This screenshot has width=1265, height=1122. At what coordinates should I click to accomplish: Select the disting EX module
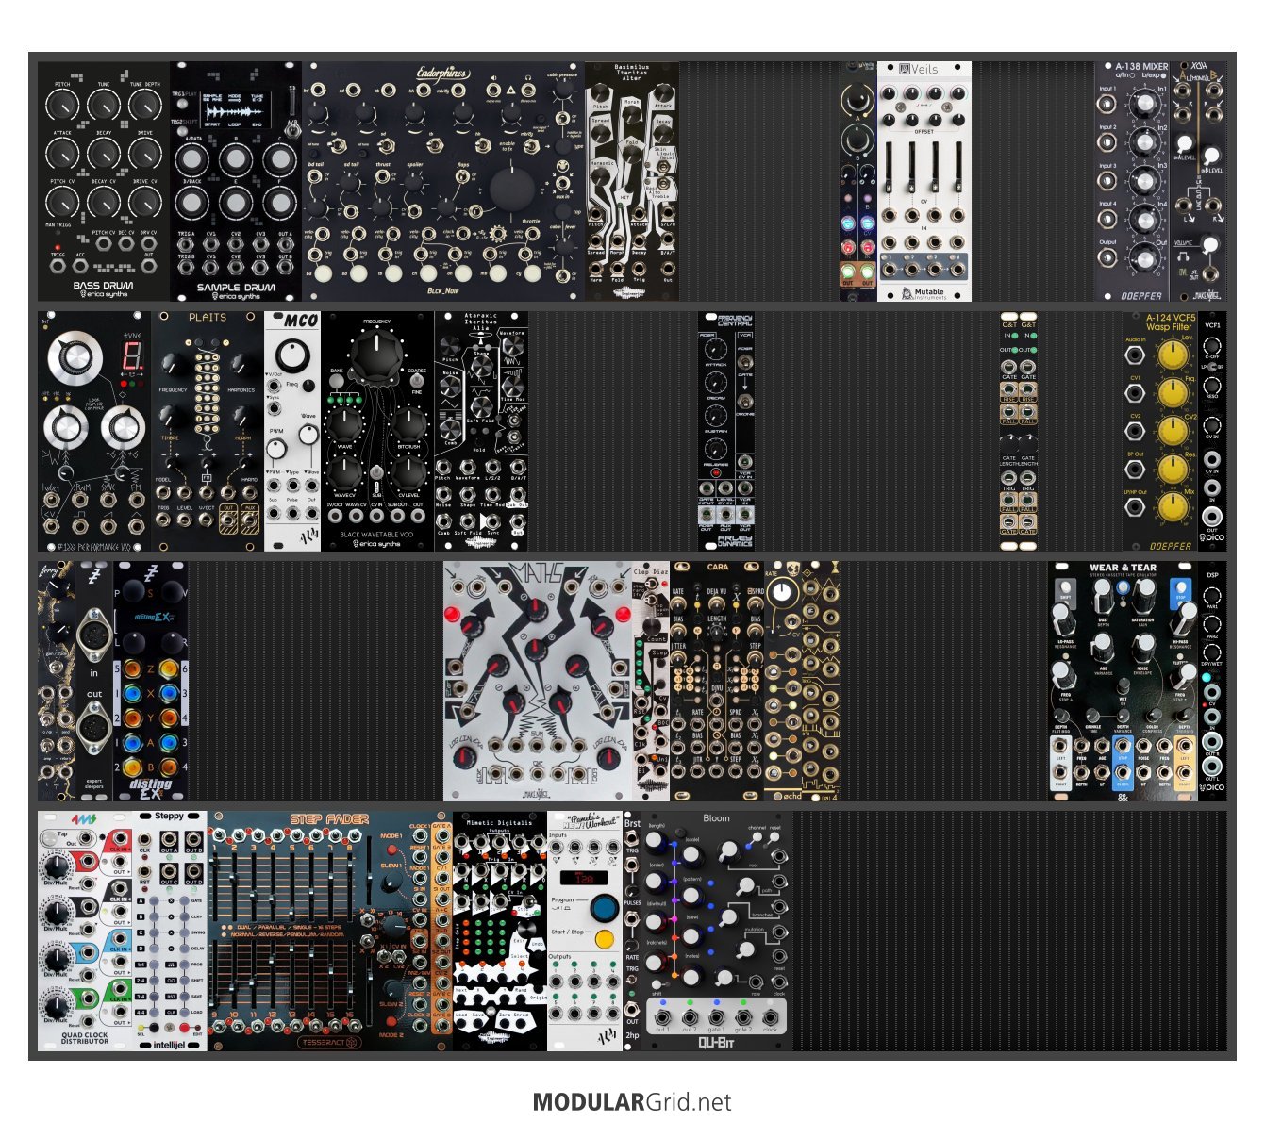coord(151,682)
